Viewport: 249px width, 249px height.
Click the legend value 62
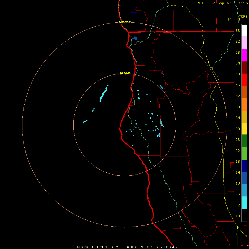[238, 41]
